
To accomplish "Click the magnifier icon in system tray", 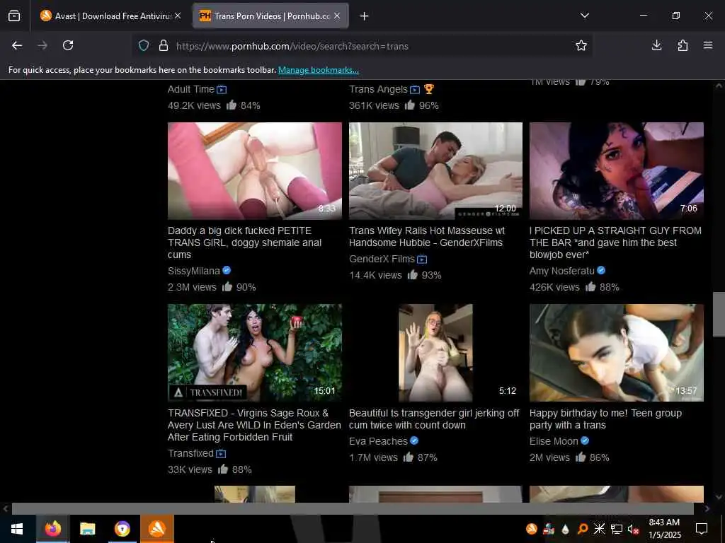I will [x=583, y=529].
